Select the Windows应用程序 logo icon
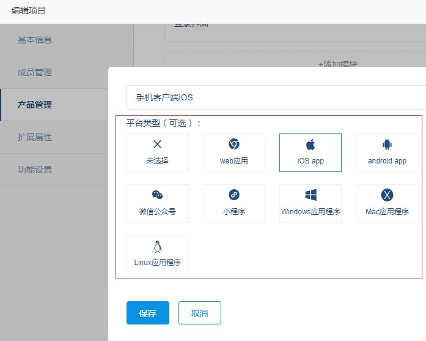Screen dimensions: 426x341 (x=310, y=195)
